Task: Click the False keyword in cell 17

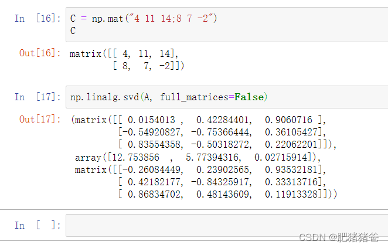Action: point(249,97)
